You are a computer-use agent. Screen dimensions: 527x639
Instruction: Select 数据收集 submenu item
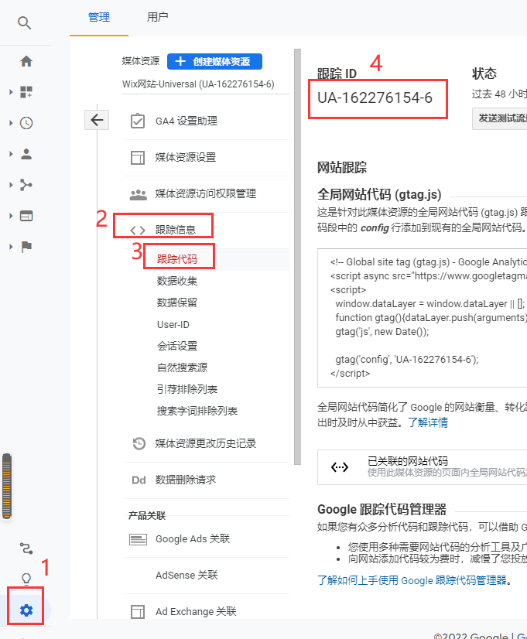point(177,281)
